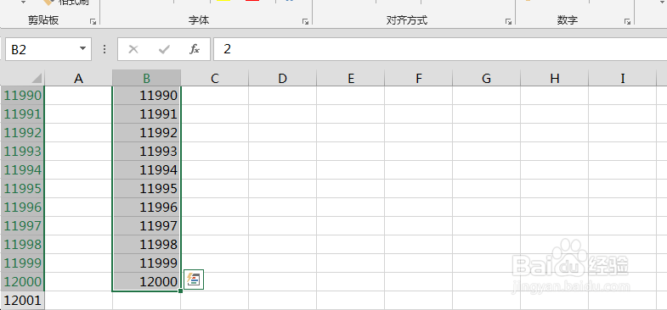
Task: Click the cancel X icon in formula bar
Action: click(x=133, y=49)
